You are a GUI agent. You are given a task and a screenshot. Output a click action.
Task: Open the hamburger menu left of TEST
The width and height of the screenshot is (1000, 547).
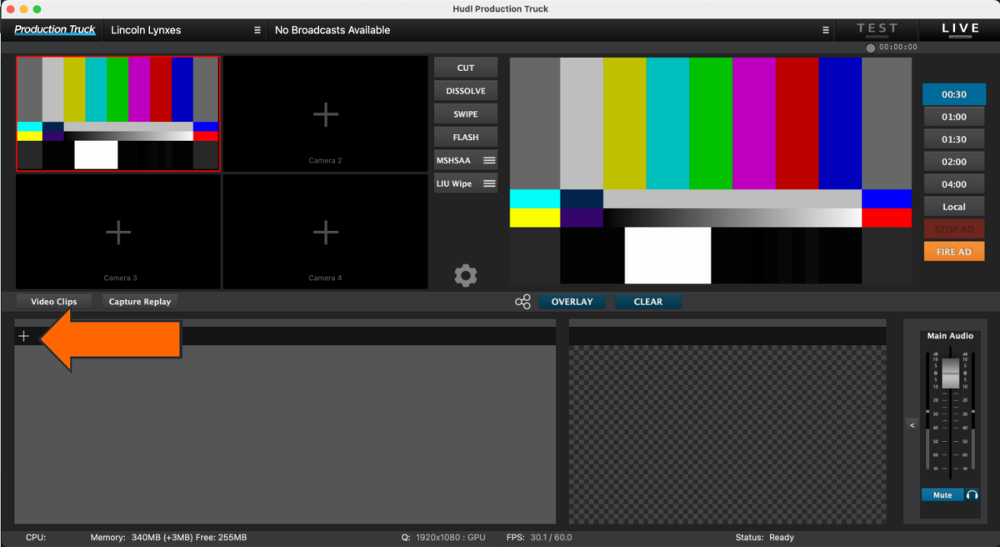coord(826,29)
